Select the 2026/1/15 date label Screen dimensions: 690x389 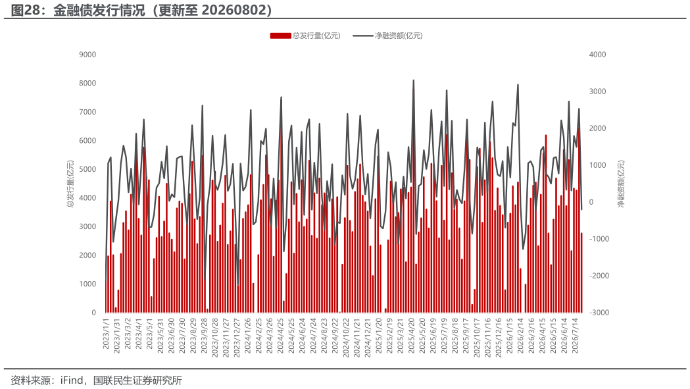click(x=510, y=336)
